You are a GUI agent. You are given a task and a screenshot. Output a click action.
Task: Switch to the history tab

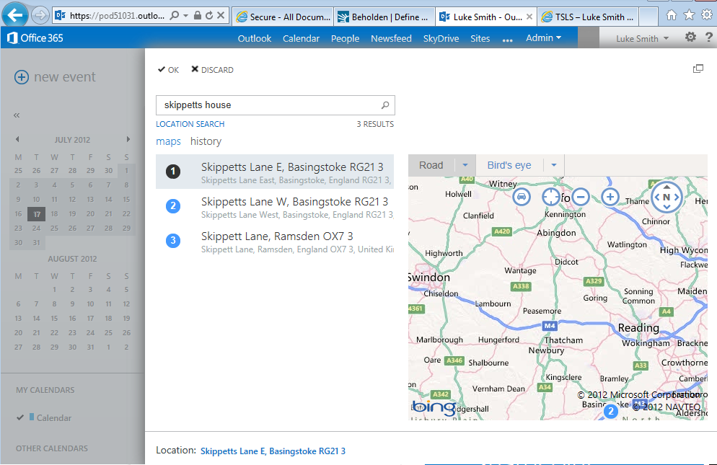point(206,141)
